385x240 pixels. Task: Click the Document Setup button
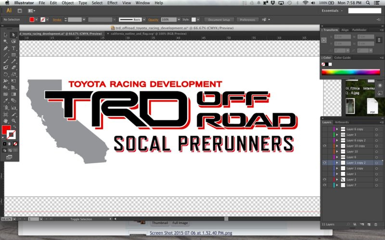[219, 20]
